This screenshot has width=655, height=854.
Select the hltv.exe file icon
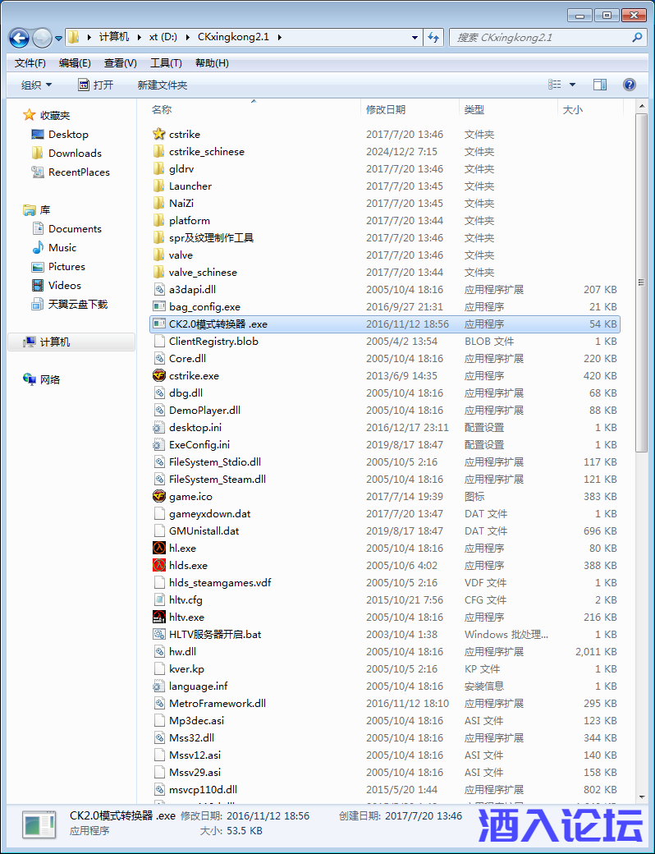(159, 617)
